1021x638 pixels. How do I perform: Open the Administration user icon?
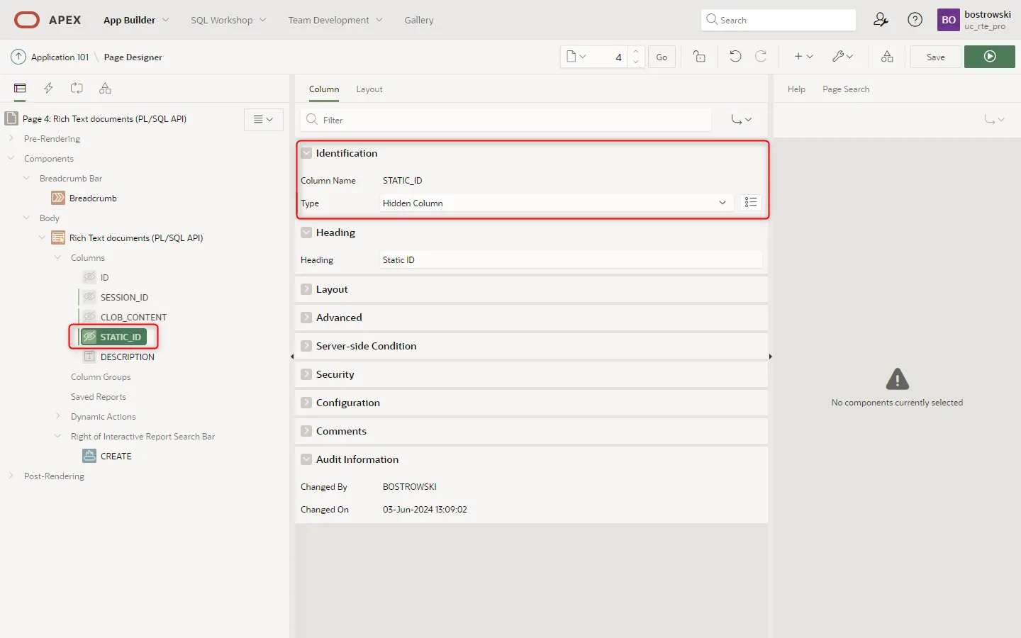(x=881, y=20)
